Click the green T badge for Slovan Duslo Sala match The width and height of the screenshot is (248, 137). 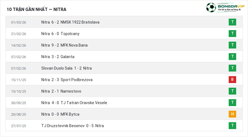(232, 68)
